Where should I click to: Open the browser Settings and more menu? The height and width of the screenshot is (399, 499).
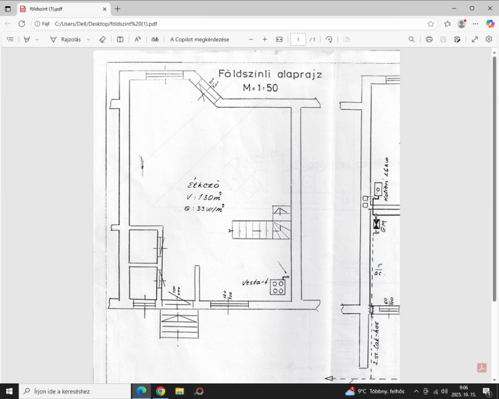[x=476, y=23]
